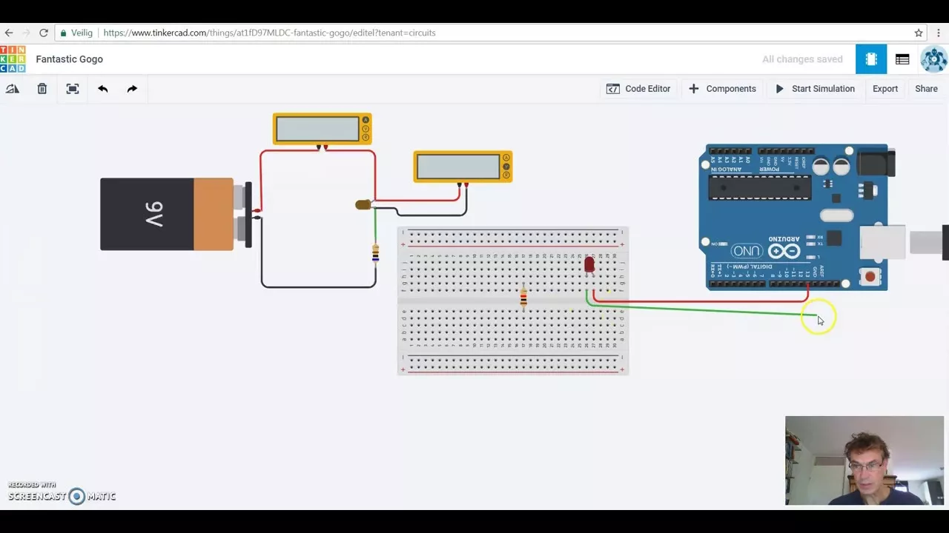Screen dimensions: 949x533
Task: Click the rotate component icon
Action: [13, 89]
